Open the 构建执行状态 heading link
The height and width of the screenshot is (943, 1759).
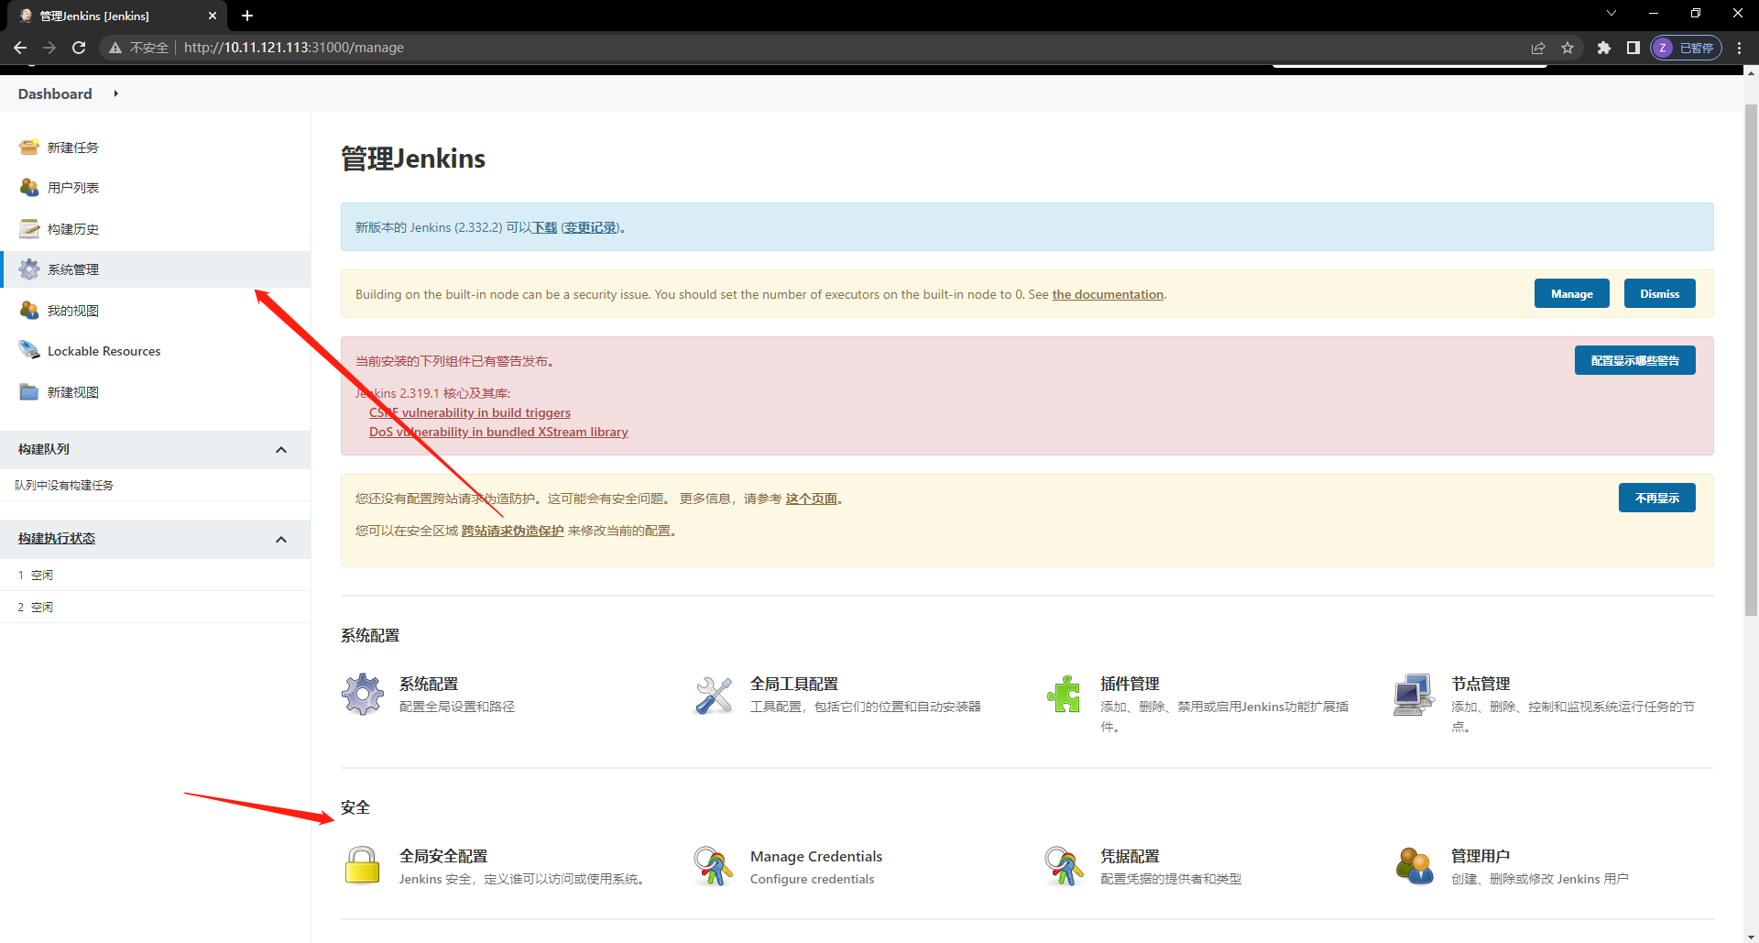tap(56, 538)
